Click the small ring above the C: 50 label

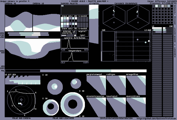point(76,84)
